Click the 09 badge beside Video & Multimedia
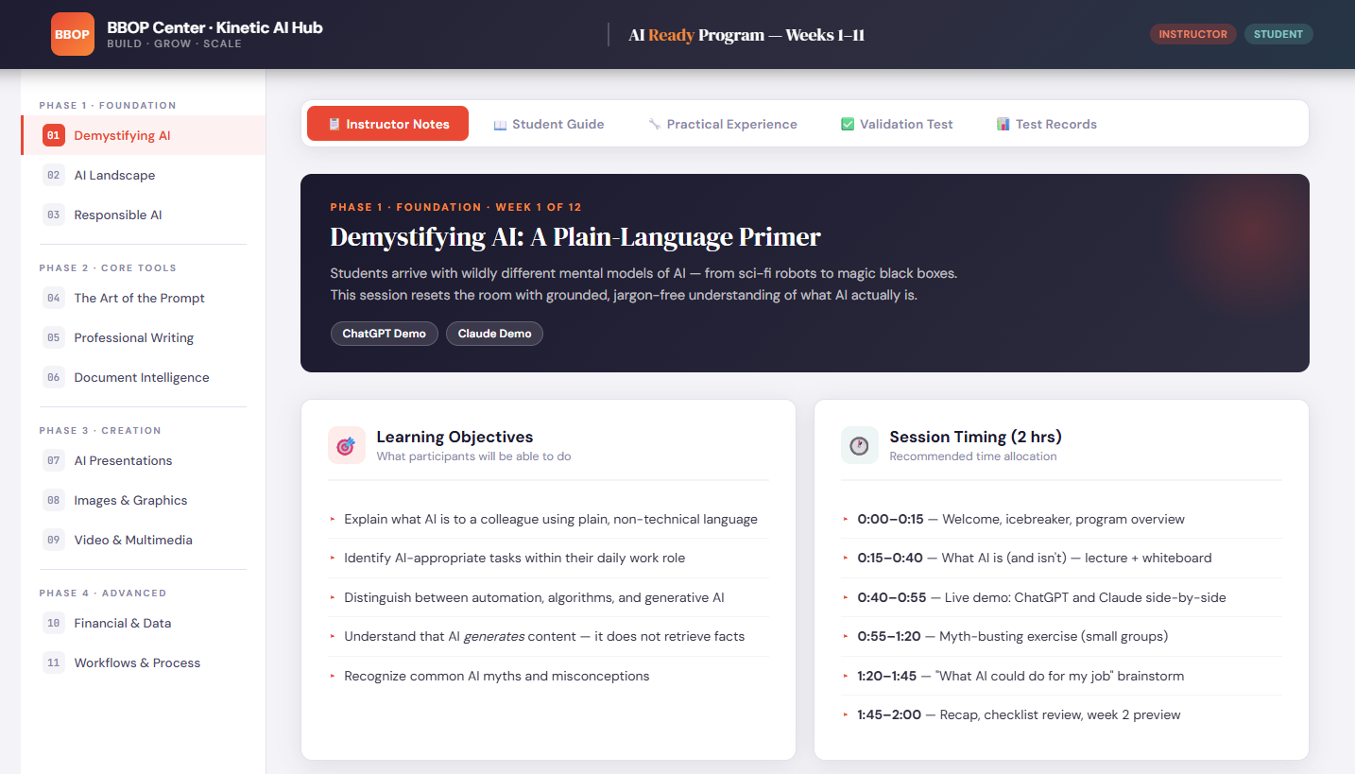Image resolution: width=1355 pixels, height=774 pixels. [54, 540]
